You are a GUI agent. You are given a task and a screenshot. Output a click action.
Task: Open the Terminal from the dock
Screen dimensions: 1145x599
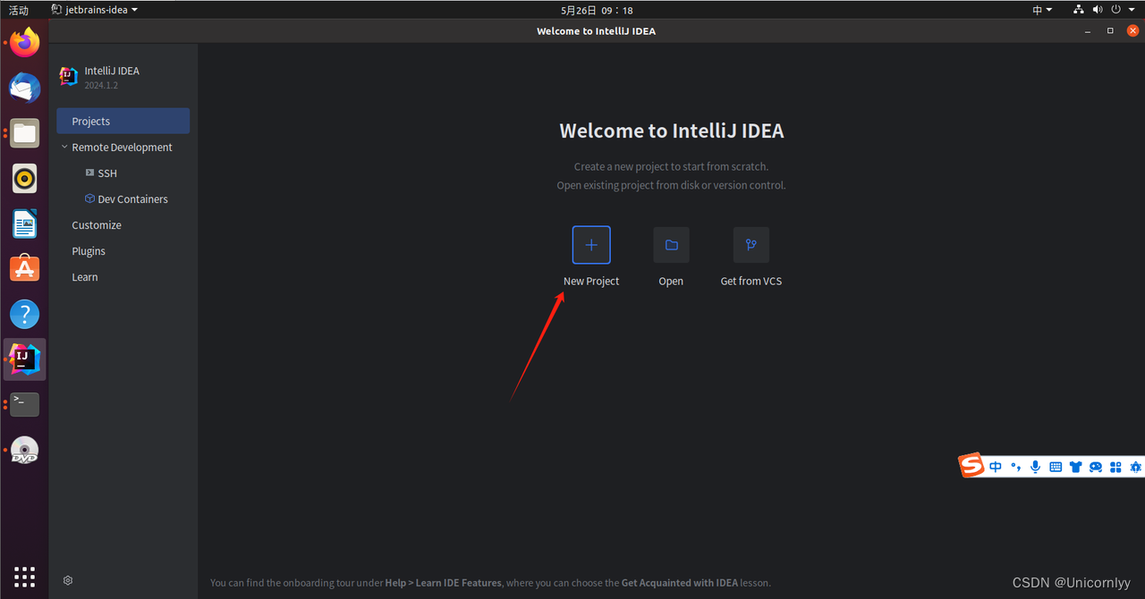tap(25, 404)
